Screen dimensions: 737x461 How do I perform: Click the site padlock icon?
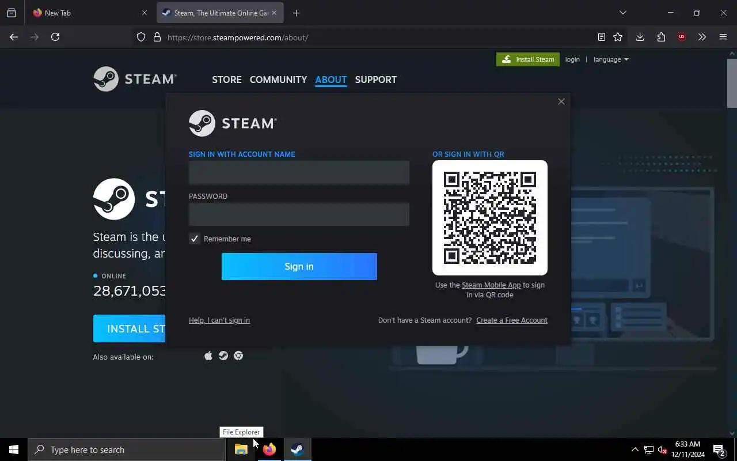157,37
